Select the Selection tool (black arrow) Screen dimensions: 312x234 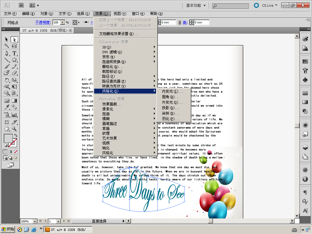click(x=6, y=39)
